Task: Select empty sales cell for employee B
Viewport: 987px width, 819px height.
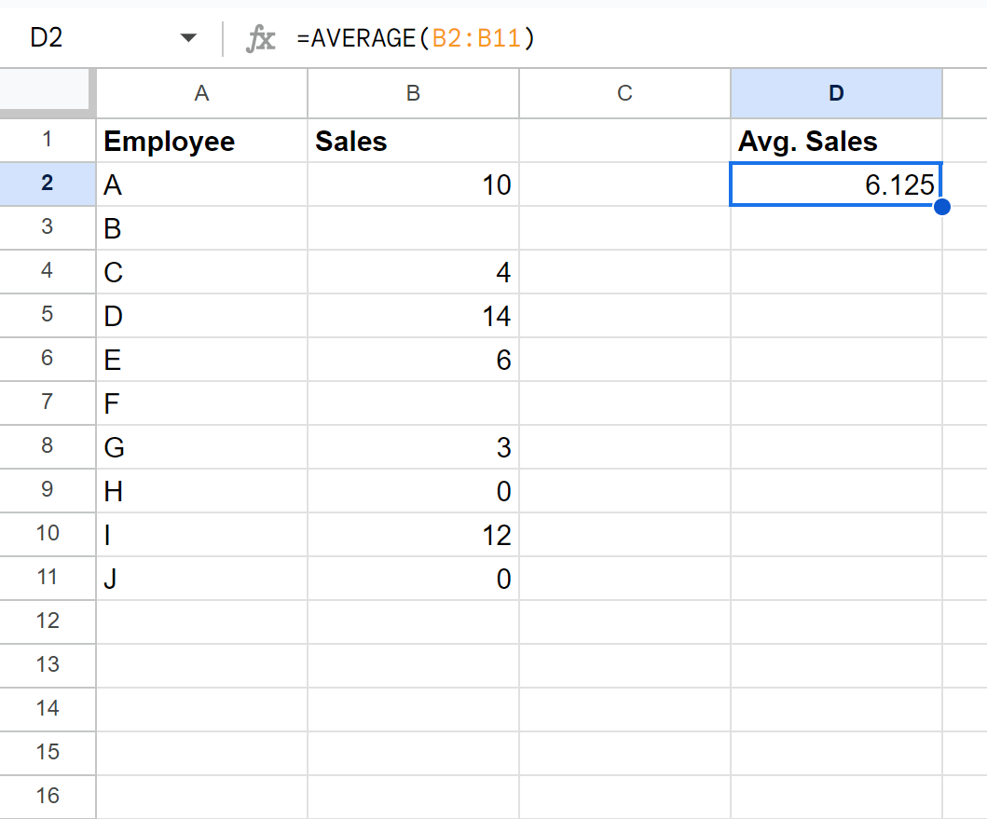Action: pyautogui.click(x=413, y=227)
